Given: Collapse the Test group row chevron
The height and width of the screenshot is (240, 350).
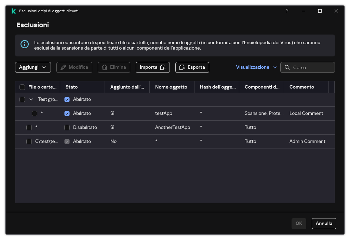Looking at the screenshot, I should (x=31, y=99).
